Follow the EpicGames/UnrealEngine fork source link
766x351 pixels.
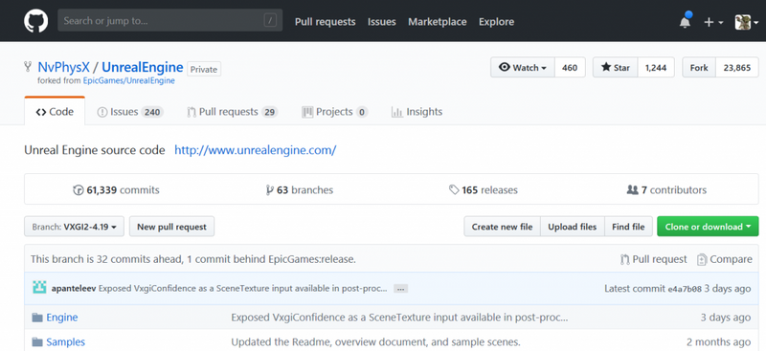click(128, 80)
